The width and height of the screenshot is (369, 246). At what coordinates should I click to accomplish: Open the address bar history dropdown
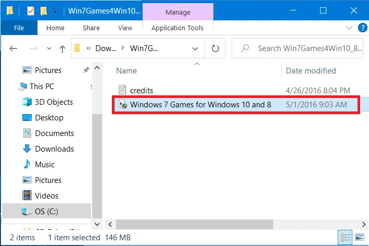click(x=195, y=49)
